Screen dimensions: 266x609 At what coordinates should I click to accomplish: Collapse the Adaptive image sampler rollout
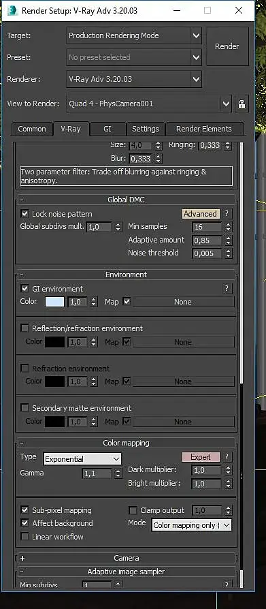pos(127,572)
